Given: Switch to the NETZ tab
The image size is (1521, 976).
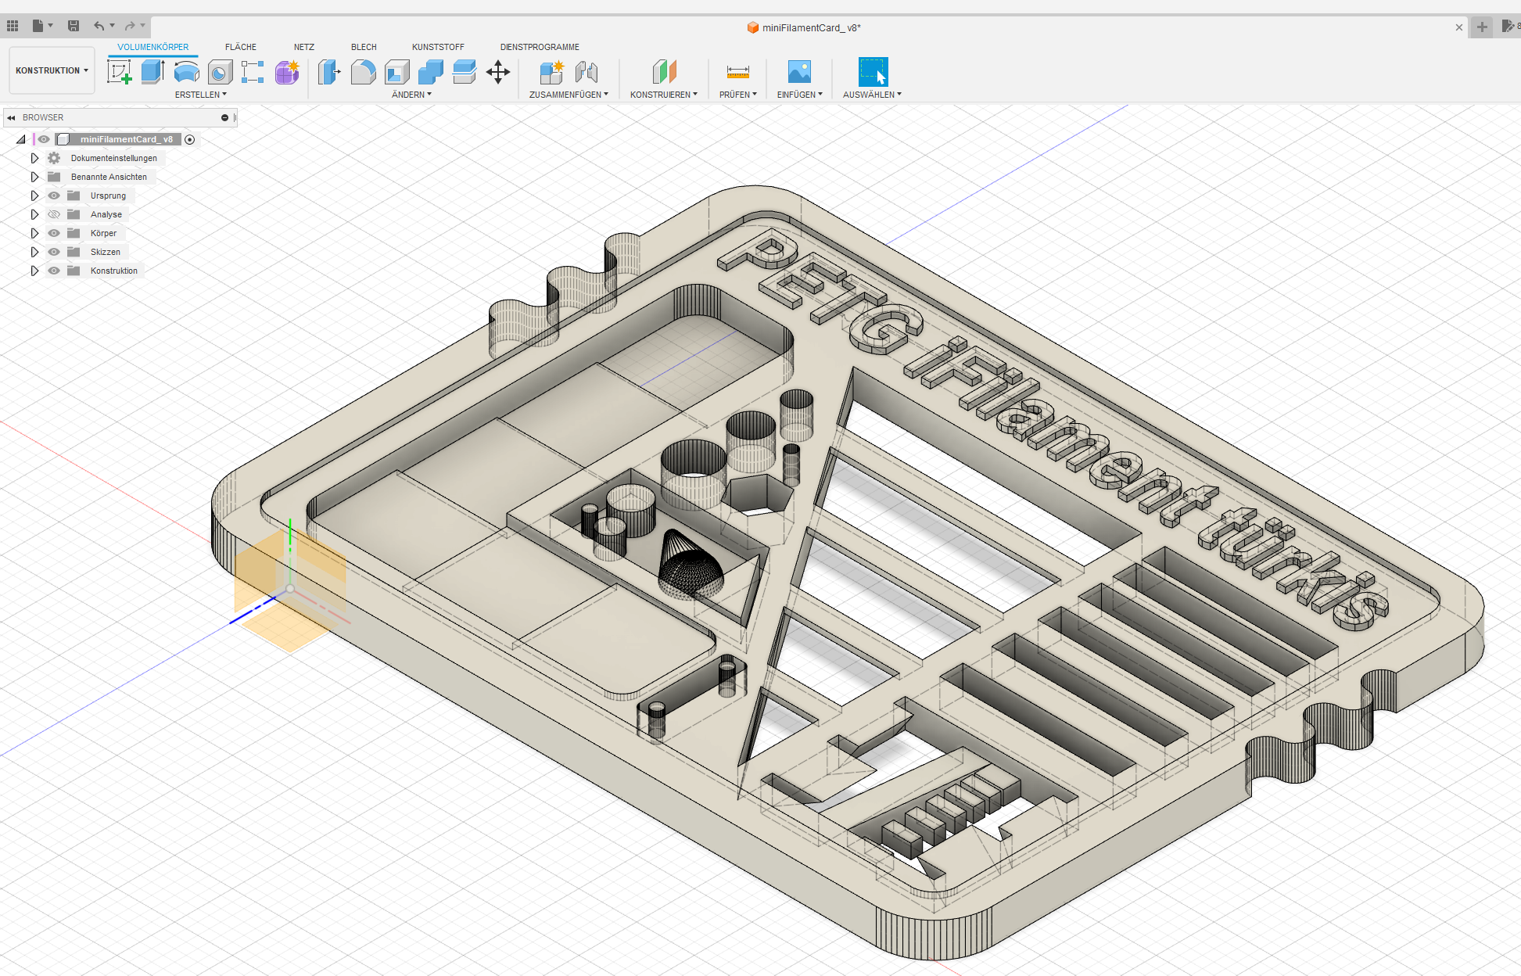Looking at the screenshot, I should 304,47.
